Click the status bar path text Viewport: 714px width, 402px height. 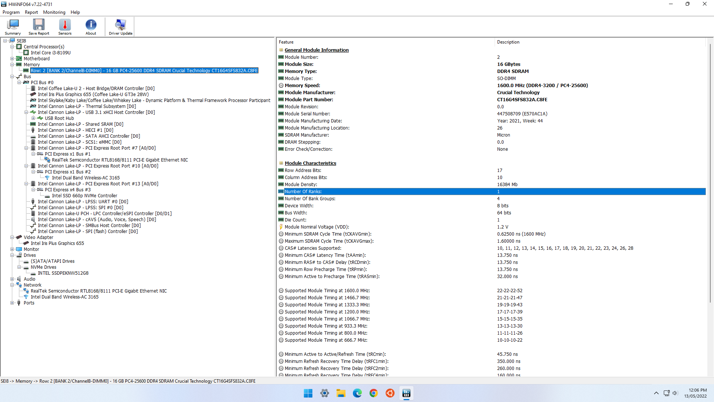pyautogui.click(x=128, y=381)
